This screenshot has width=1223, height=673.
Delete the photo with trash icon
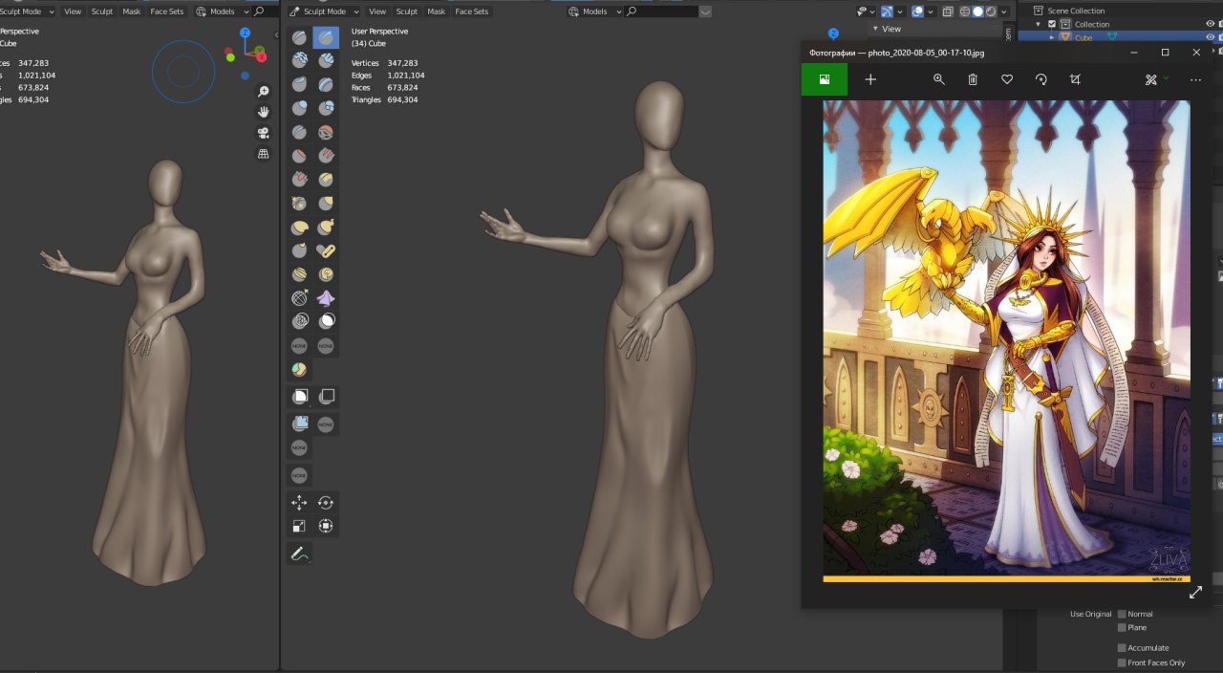coord(973,79)
